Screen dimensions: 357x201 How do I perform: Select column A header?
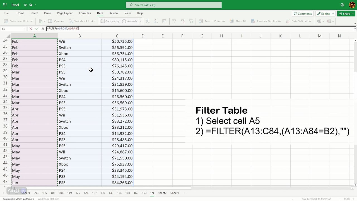click(x=35, y=36)
